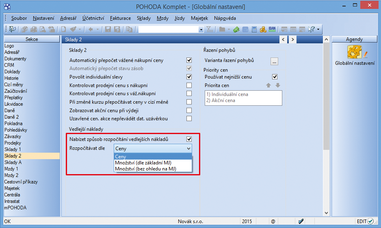Viewport: 381px width, 228px height.
Task: Open toolbar options arrow after help icon
Action: [x=318, y=30]
